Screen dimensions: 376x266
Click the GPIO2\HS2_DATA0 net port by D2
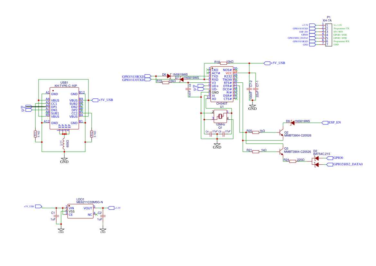344,164
